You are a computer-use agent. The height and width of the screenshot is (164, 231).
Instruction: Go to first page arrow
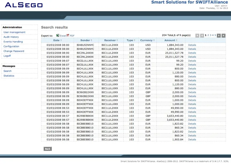pos(197,36)
